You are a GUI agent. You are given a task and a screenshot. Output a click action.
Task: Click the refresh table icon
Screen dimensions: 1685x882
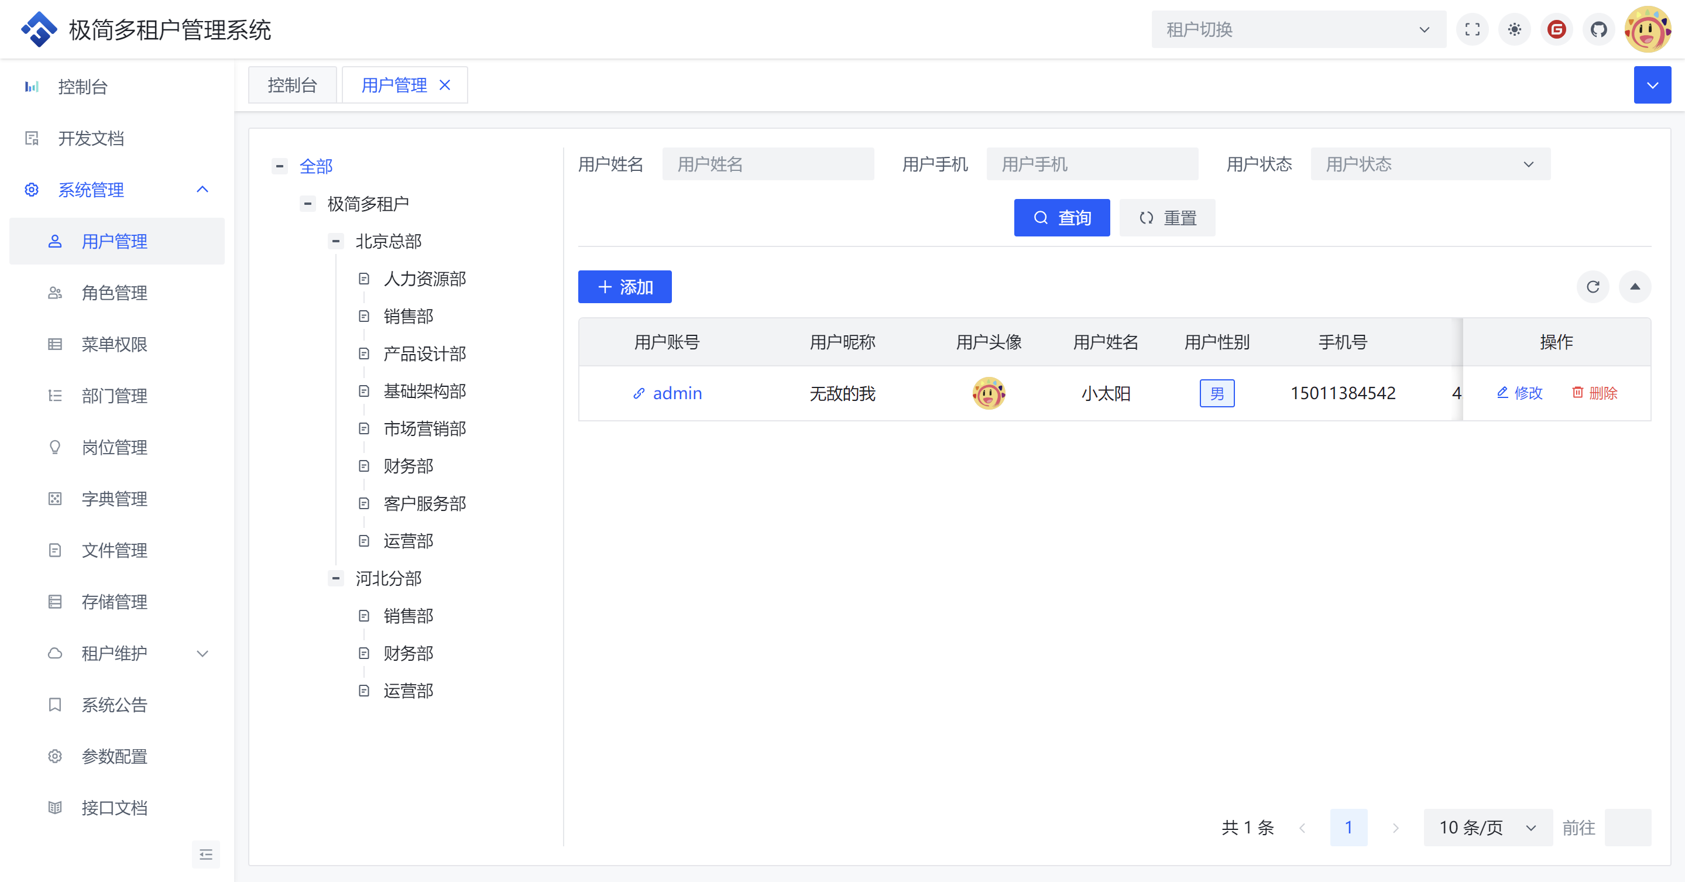(x=1593, y=287)
